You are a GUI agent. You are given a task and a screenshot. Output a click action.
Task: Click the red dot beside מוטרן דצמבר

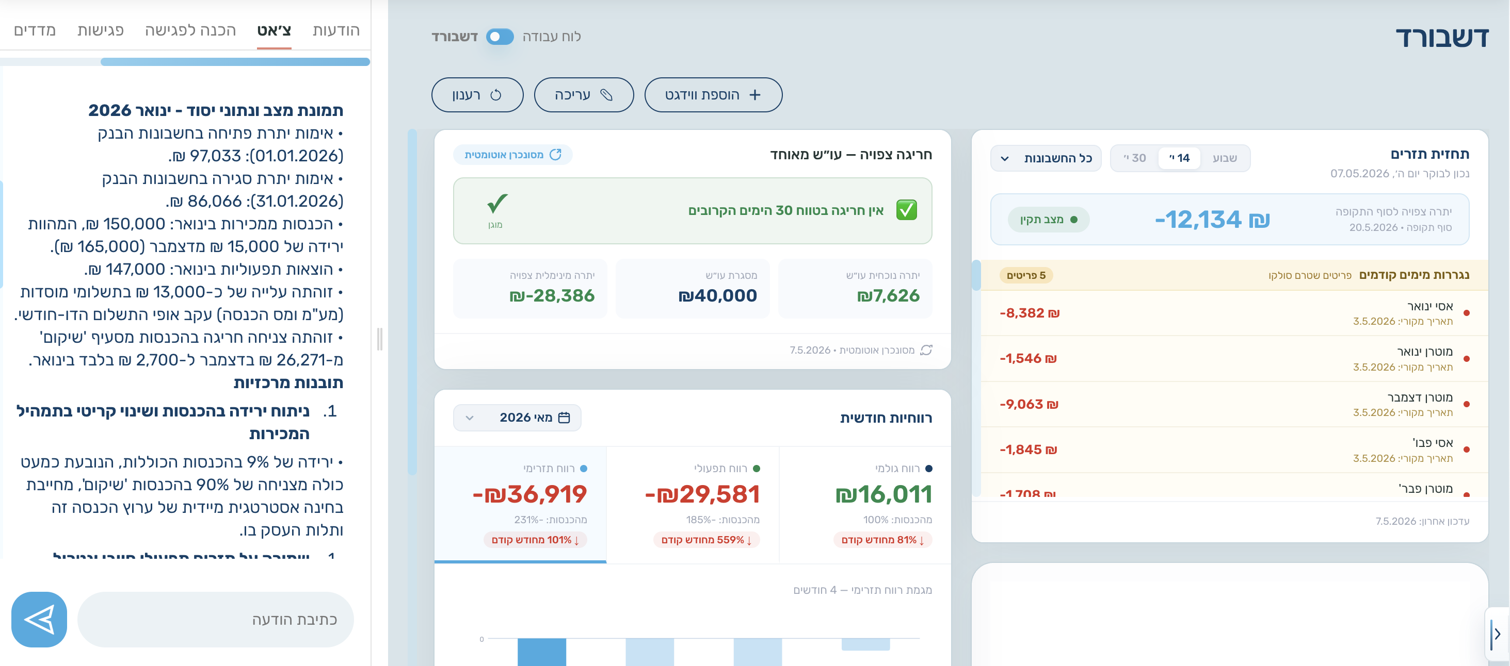coord(1467,404)
